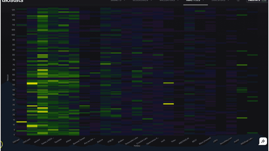
Task: Click the General Tensor hotkey axis label
Action: [x=79, y=141]
